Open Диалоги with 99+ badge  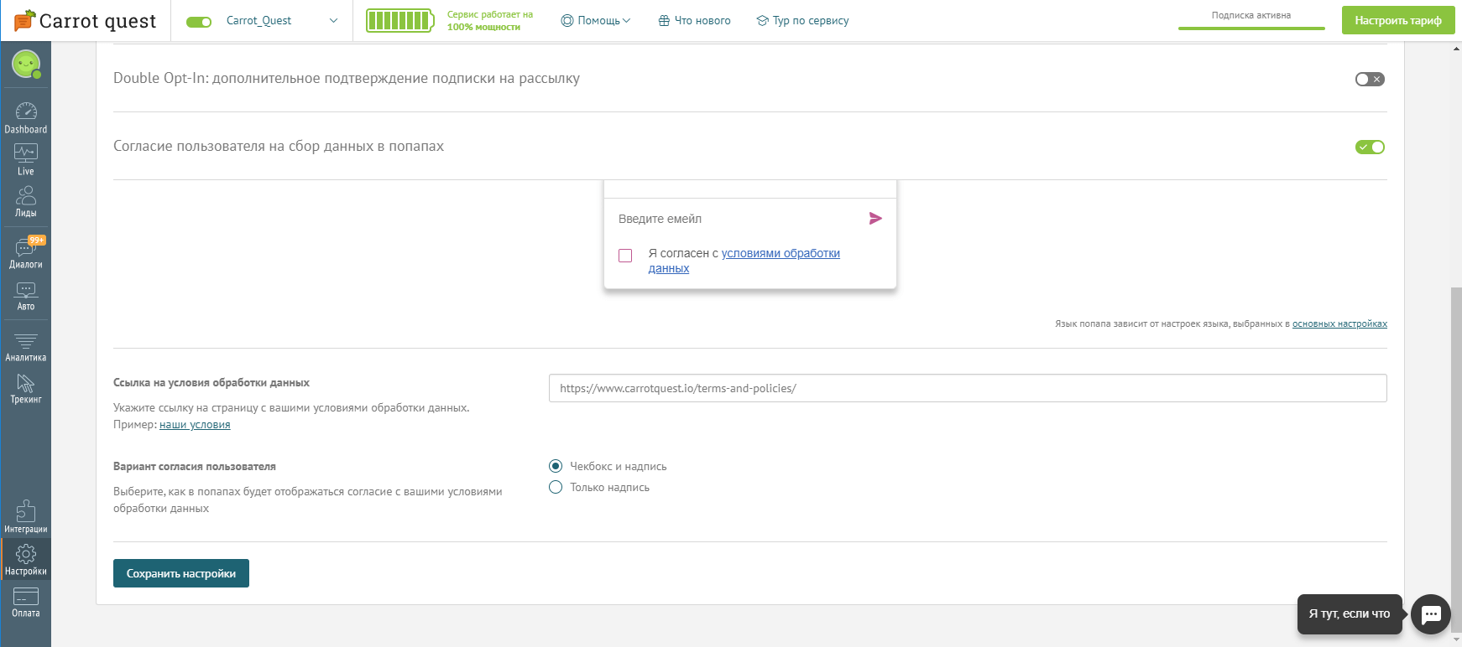click(26, 253)
